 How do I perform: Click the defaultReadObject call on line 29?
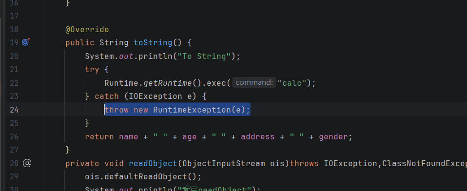pyautogui.click(x=146, y=177)
